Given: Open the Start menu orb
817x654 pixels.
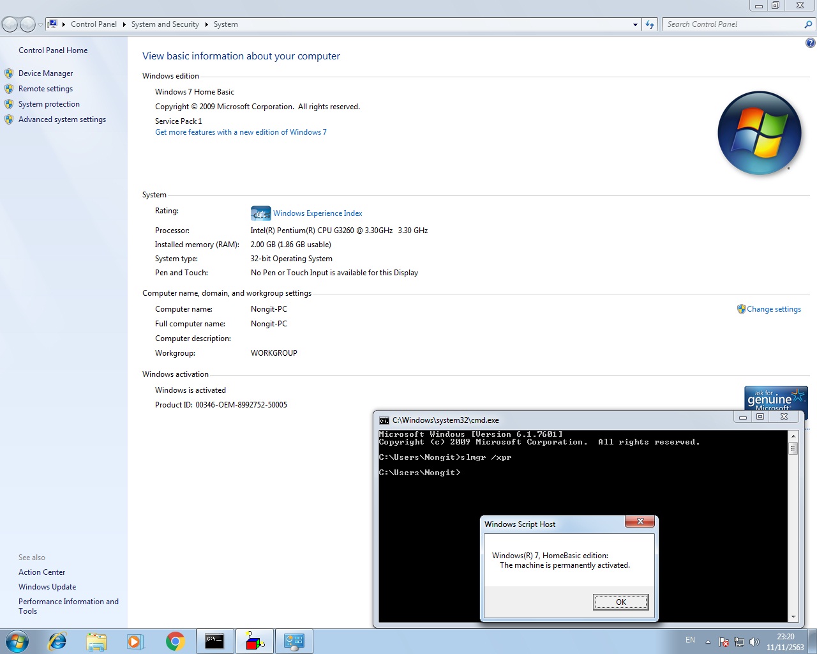Looking at the screenshot, I should [17, 641].
